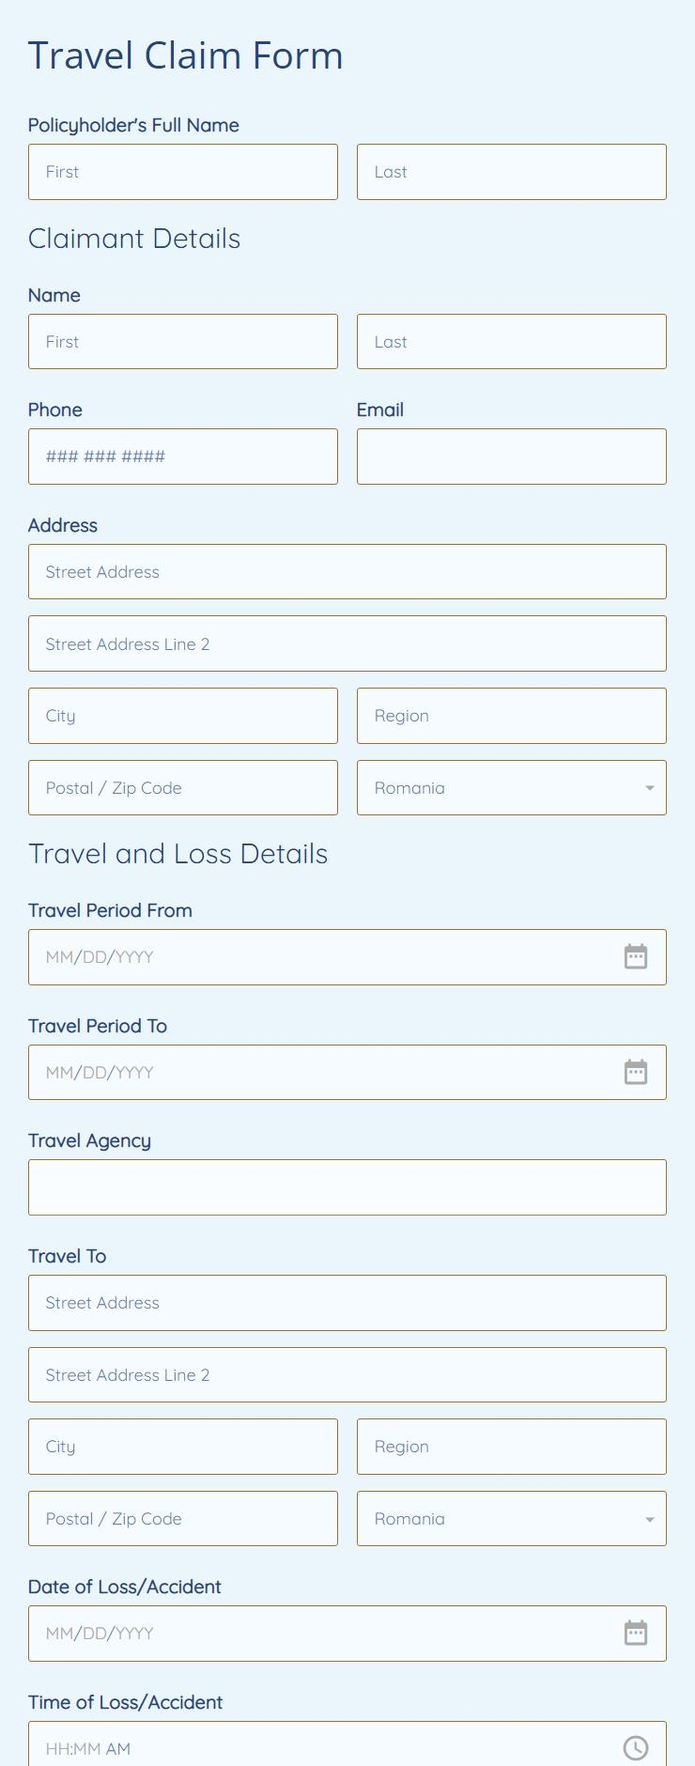Open the calendar picker for Travel Period To
695x1766 pixels.
click(x=636, y=1072)
